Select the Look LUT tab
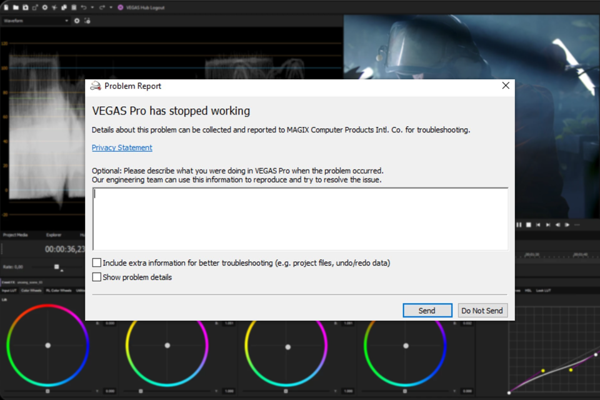The width and height of the screenshot is (600, 400). [543, 291]
